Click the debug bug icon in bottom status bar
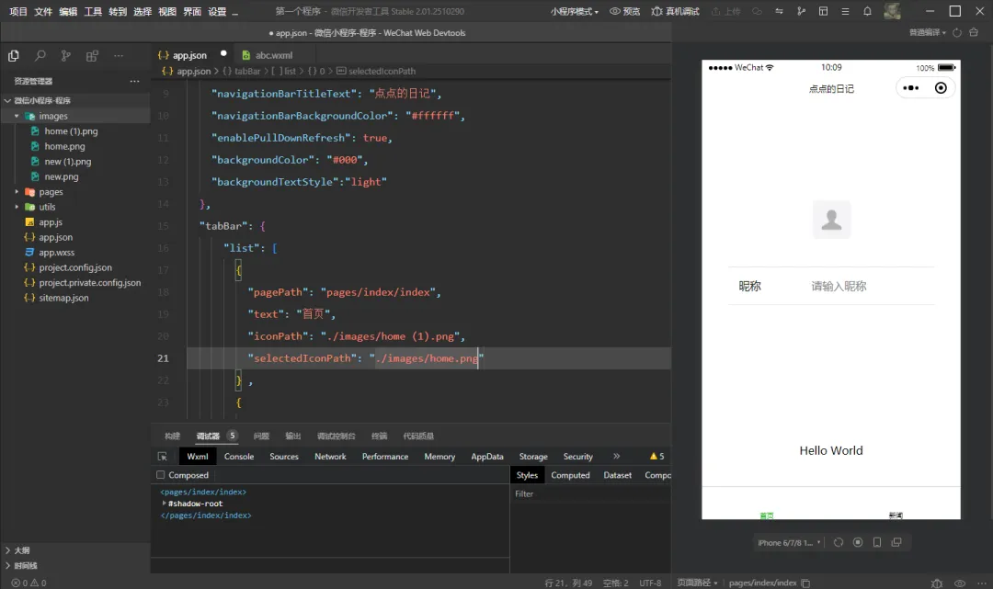Image resolution: width=993 pixels, height=589 pixels. [937, 583]
